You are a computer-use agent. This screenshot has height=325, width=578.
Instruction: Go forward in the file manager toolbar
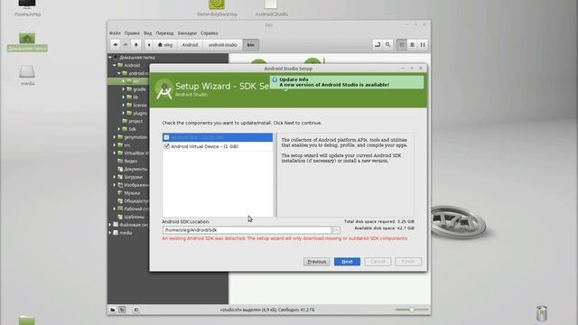click(x=126, y=44)
